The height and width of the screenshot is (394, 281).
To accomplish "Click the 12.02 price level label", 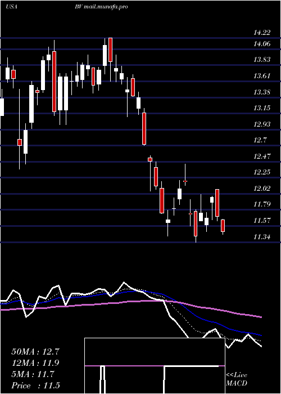I will tap(262, 189).
